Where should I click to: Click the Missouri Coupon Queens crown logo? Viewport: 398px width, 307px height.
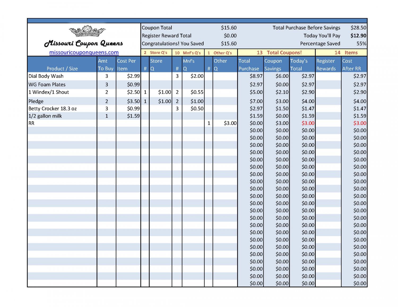click(87, 31)
